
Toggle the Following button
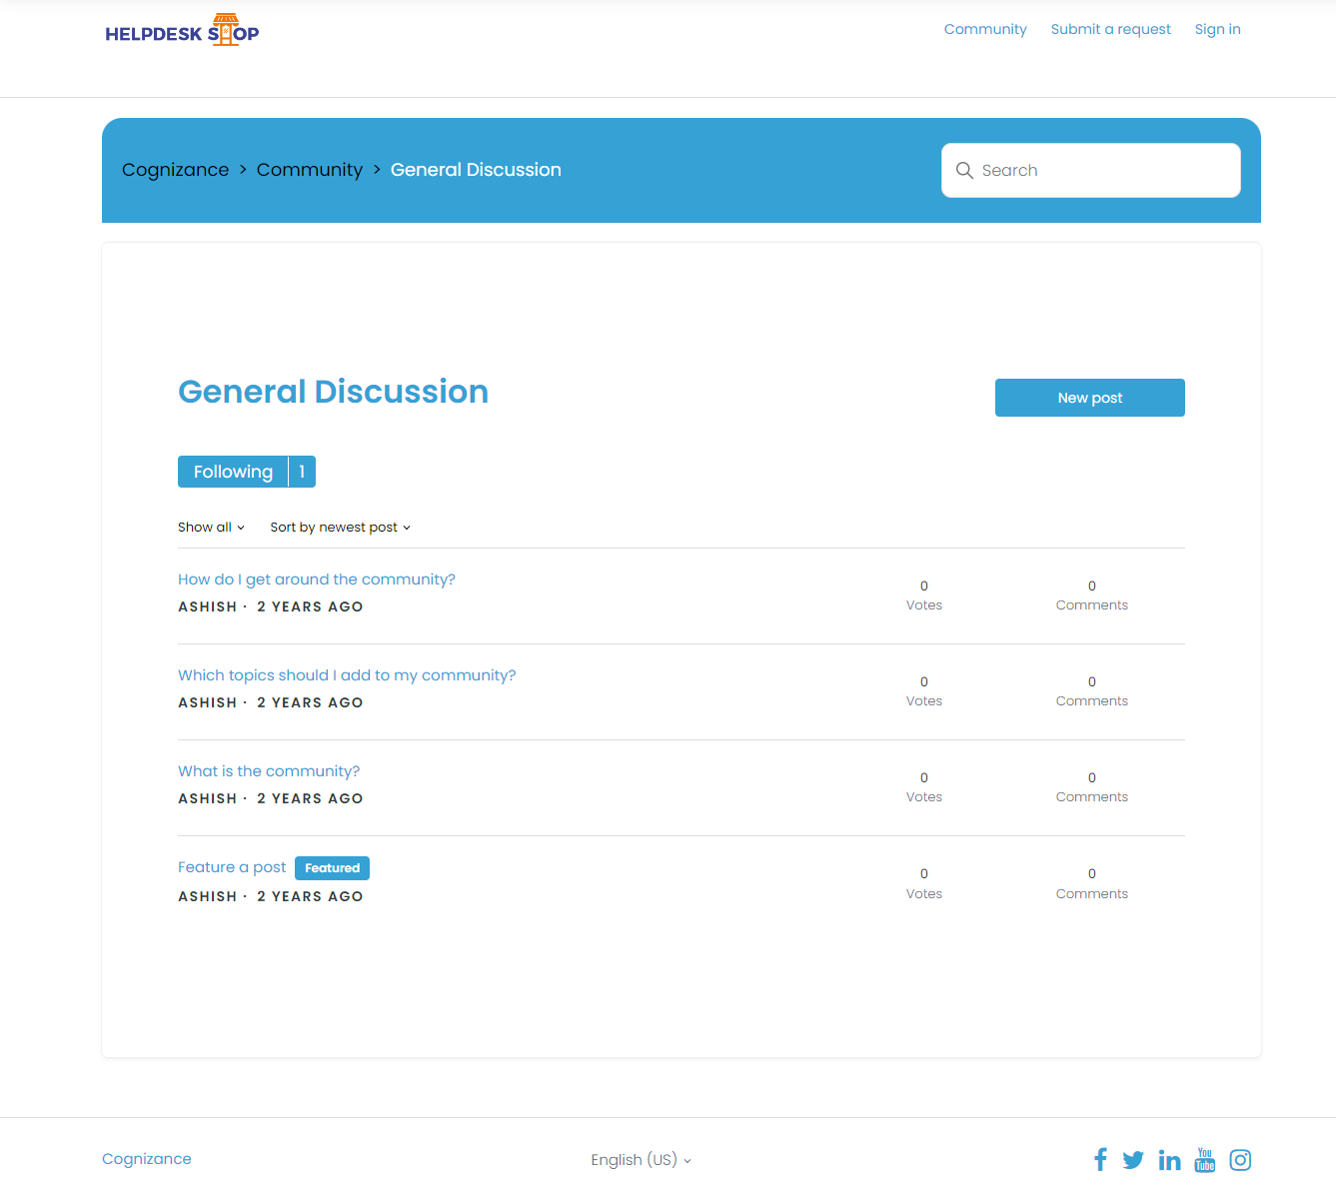tap(233, 472)
